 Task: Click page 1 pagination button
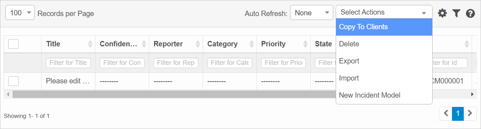pyautogui.click(x=458, y=114)
